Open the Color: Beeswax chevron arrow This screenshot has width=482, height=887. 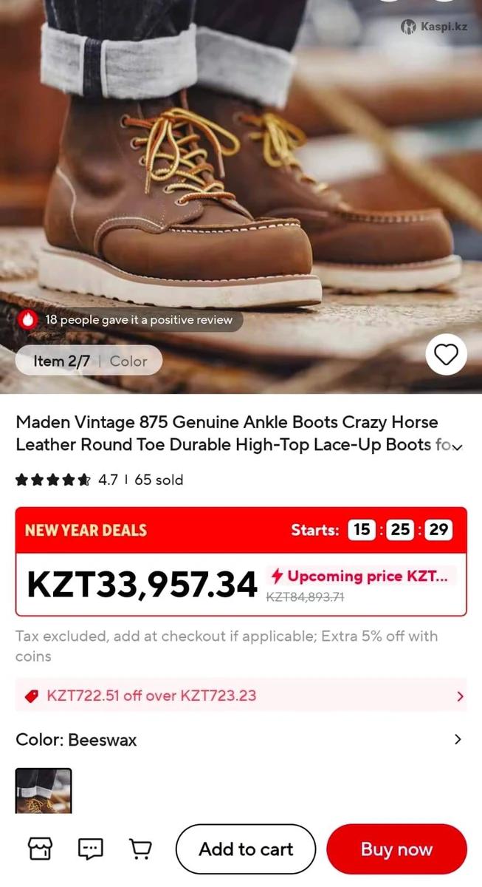(x=458, y=739)
